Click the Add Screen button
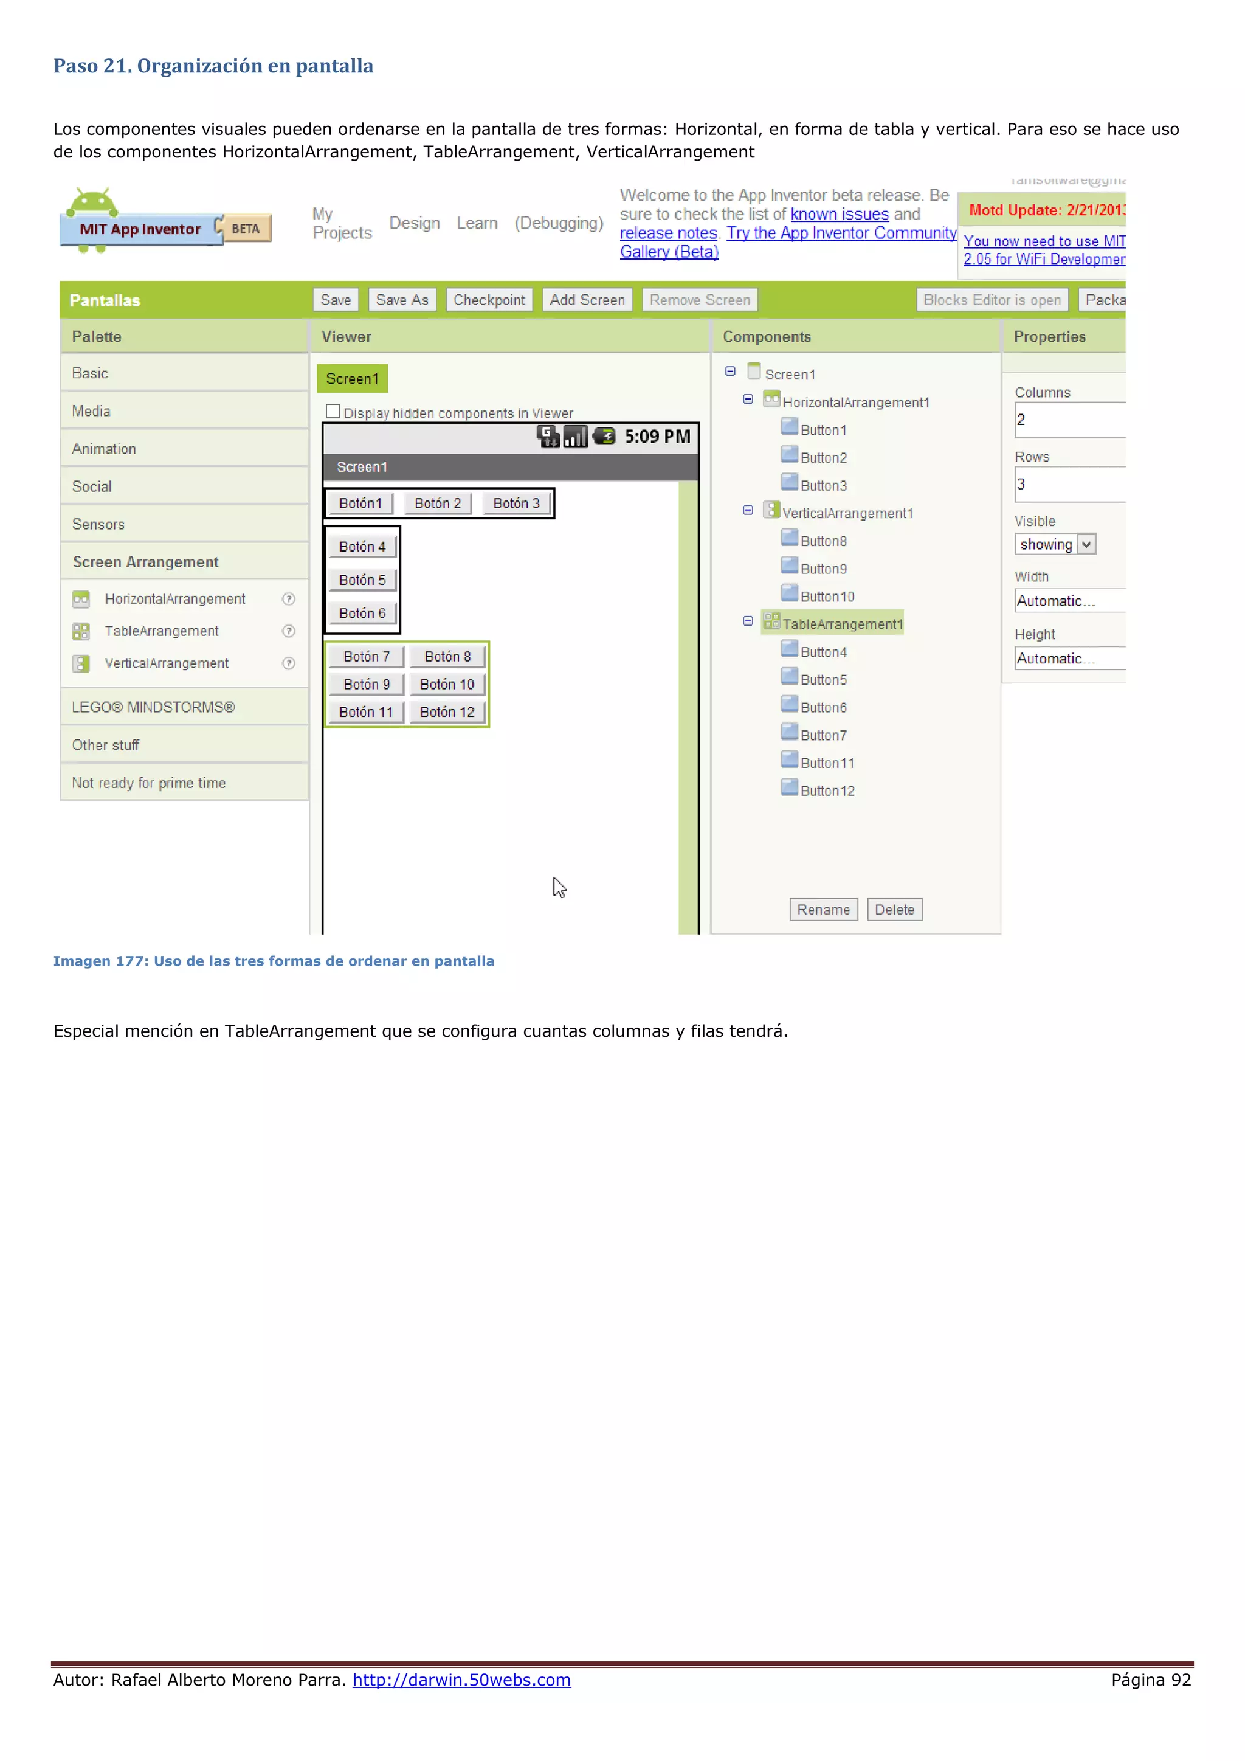 [x=587, y=300]
